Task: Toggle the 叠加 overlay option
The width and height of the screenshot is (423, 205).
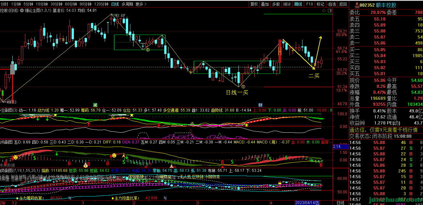Action: click(265, 4)
